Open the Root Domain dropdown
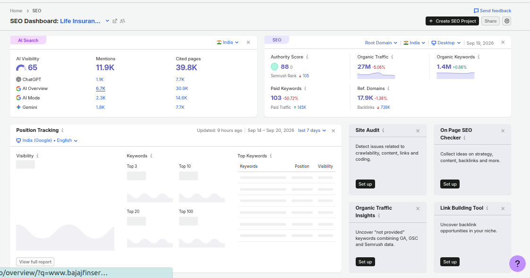Image resolution: width=530 pixels, height=278 pixels. click(x=381, y=43)
